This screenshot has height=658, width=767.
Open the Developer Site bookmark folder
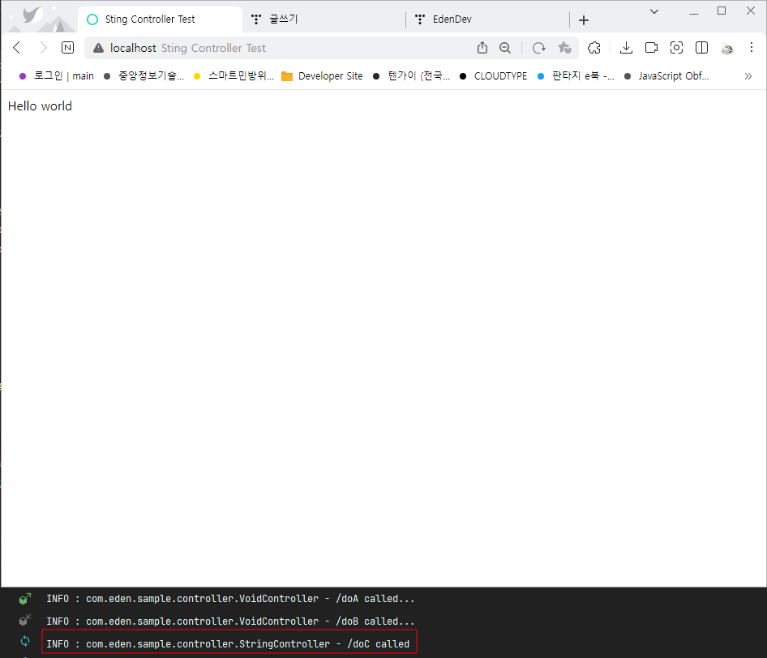(322, 76)
